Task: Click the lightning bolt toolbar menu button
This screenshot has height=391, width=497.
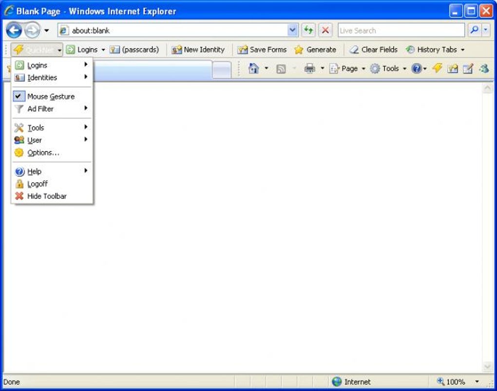Action: [x=37, y=50]
